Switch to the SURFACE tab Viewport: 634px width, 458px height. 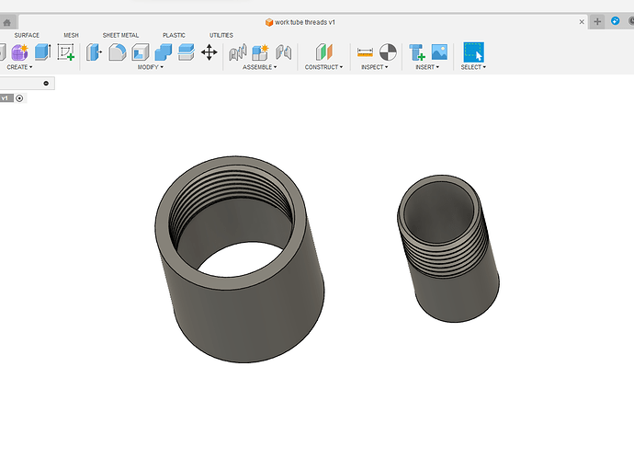pyautogui.click(x=27, y=35)
